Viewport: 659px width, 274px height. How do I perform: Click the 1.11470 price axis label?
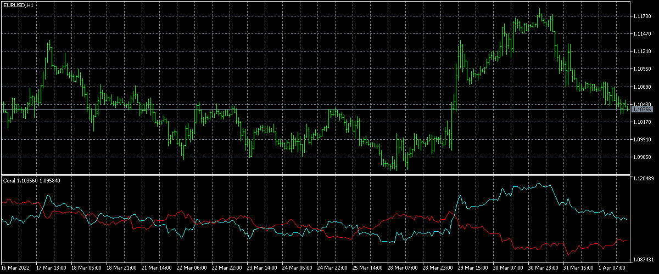tap(642, 34)
